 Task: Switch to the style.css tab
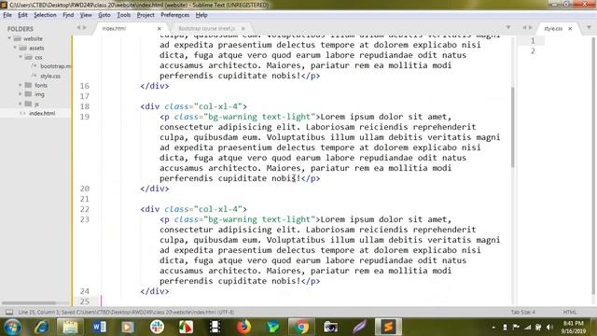pyautogui.click(x=553, y=29)
